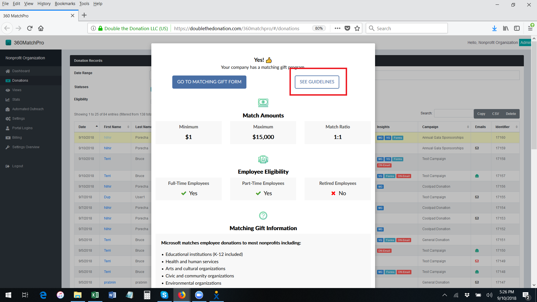This screenshot has width=537, height=302.
Task: Open Skype from the taskbar
Action: coord(164,295)
